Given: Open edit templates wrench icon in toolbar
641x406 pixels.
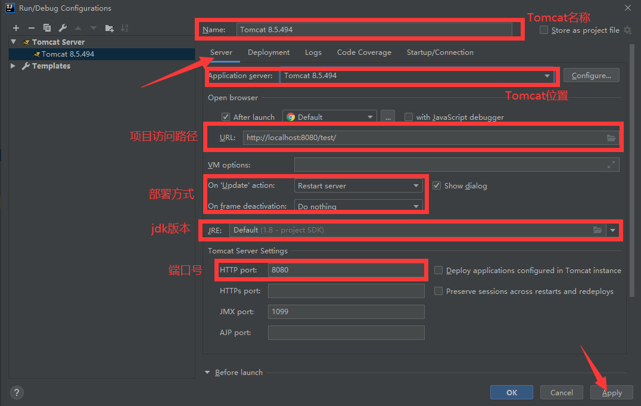Looking at the screenshot, I should point(63,28).
